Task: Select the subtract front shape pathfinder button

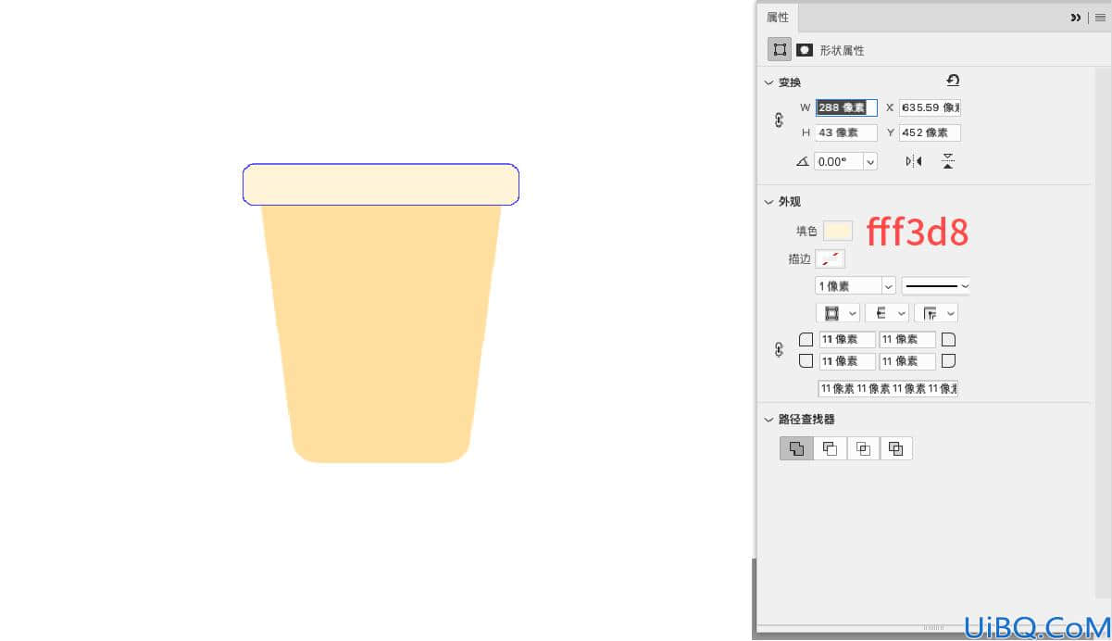Action: [x=830, y=448]
